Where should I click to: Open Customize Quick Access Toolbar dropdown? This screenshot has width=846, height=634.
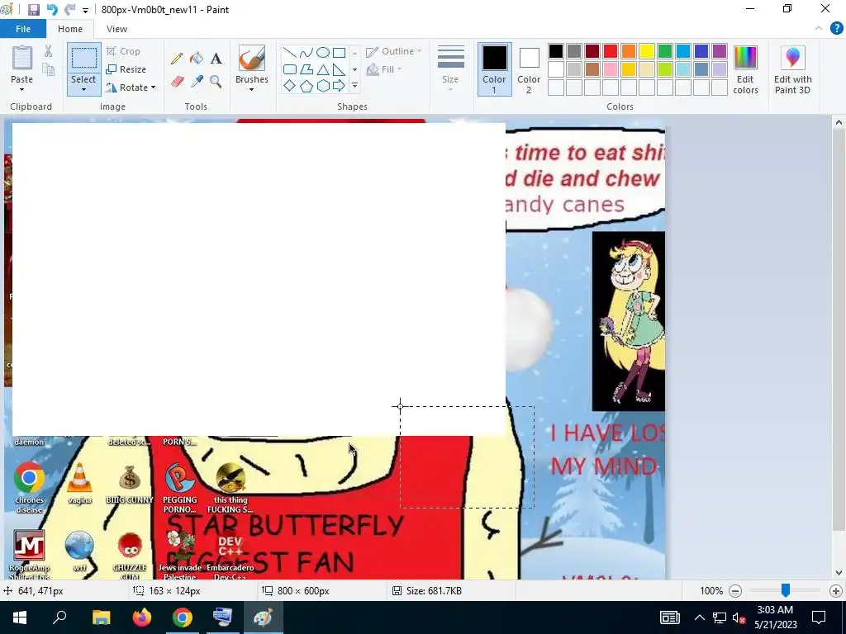(85, 10)
